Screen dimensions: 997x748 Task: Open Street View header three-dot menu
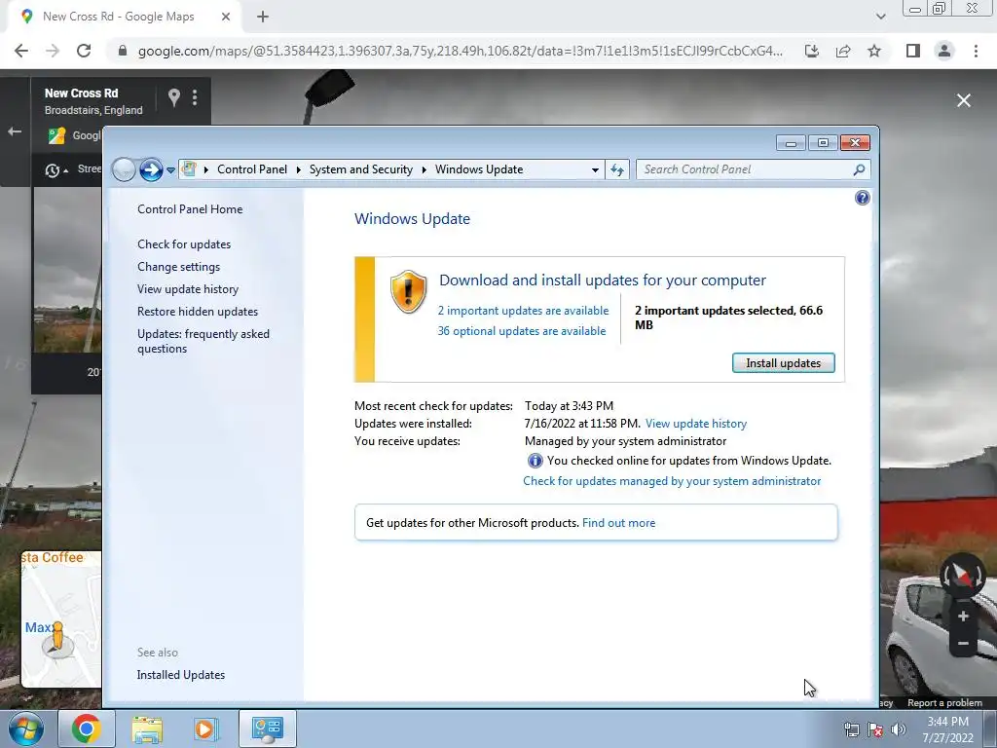[x=195, y=97]
